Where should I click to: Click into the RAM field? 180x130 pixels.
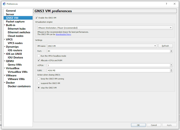point(109,70)
